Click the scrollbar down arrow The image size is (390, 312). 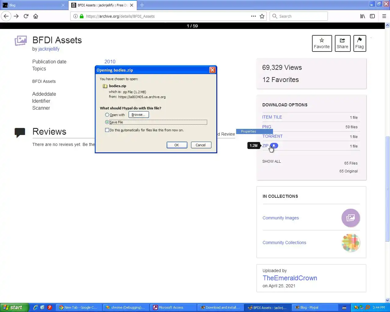tap(387, 300)
